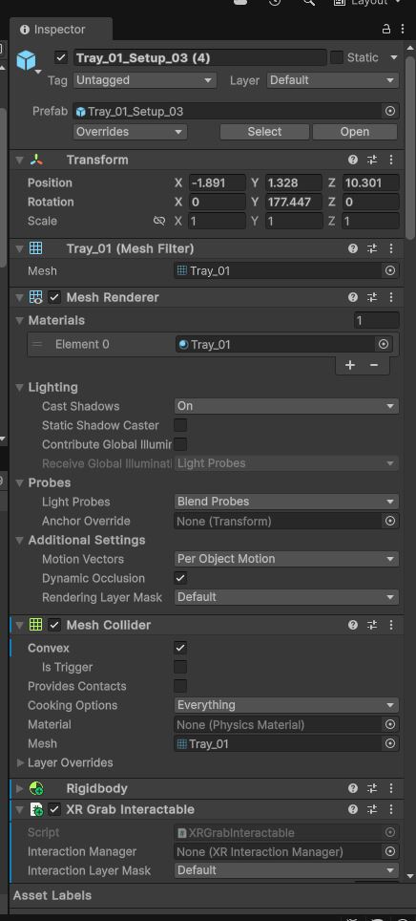Click object picker beside Anchor Override
This screenshot has width=416, height=921.
(389, 521)
